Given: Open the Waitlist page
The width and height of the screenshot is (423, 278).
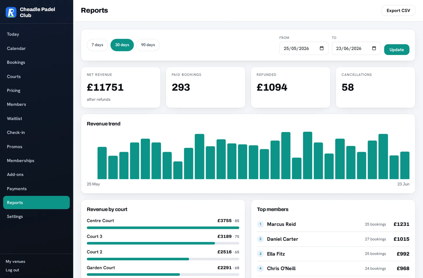Looking at the screenshot, I should 36,119.
